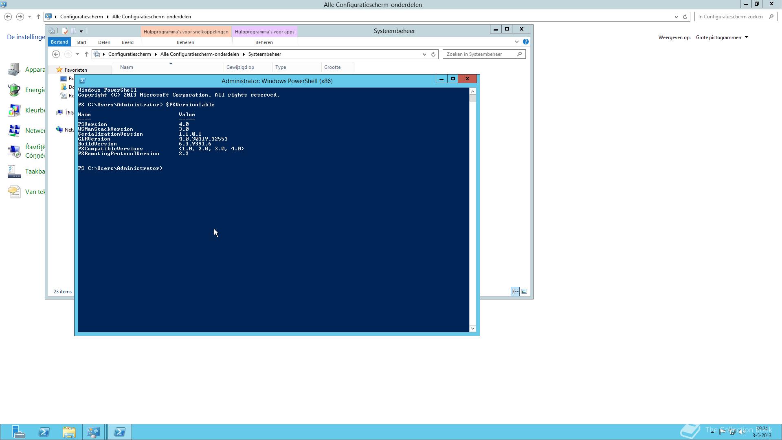Click the Properties icon in Systeembeheer quick access toolbar
This screenshot has width=782, height=440.
click(65, 31)
